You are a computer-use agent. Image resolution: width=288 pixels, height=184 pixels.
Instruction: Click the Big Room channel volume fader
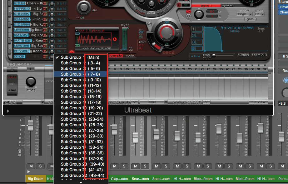click(31, 125)
